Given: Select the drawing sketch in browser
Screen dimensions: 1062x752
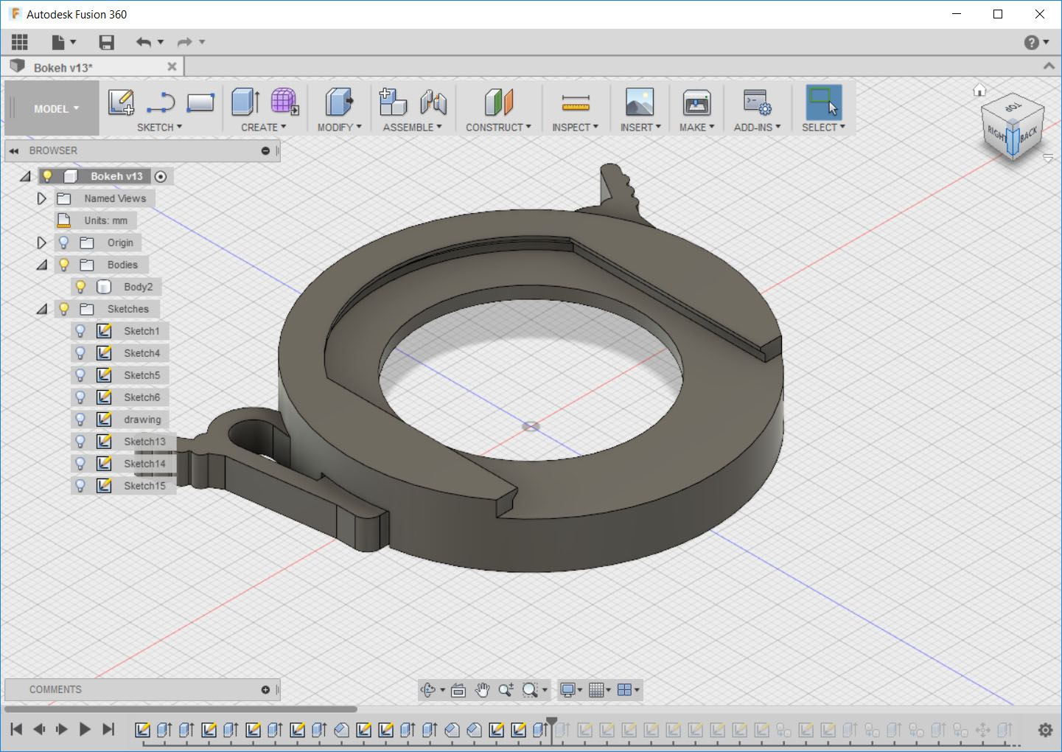Looking at the screenshot, I should [x=142, y=419].
